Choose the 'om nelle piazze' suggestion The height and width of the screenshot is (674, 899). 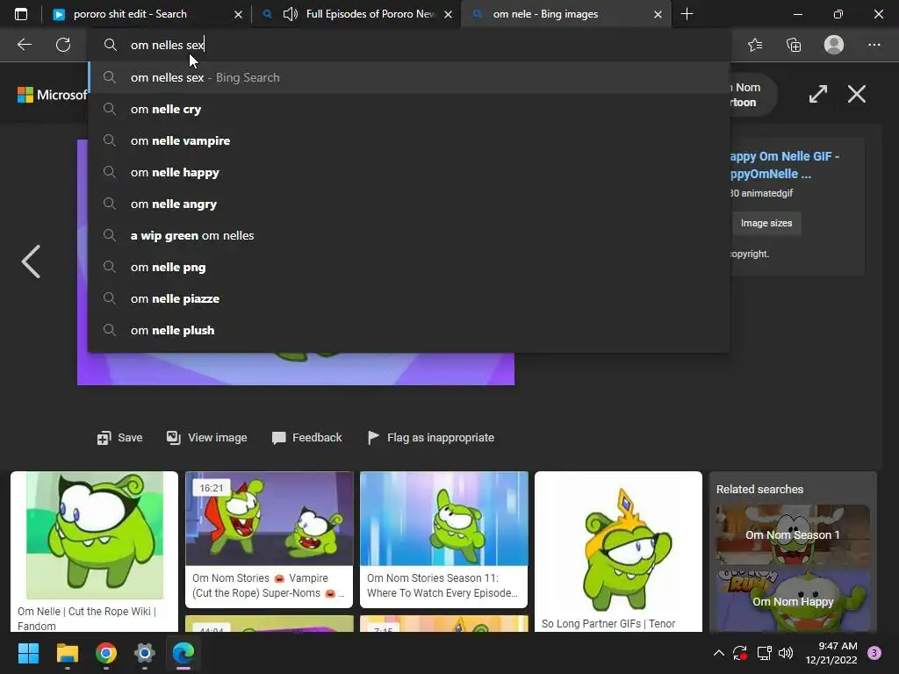[409, 298]
